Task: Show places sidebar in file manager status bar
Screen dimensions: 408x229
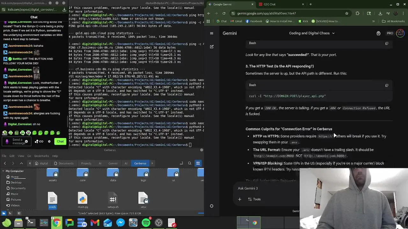Action: click(4, 213)
